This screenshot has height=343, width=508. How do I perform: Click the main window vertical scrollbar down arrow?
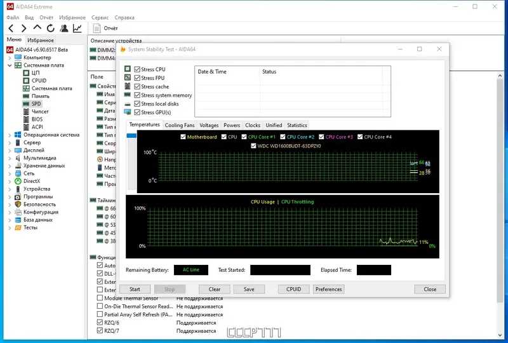pos(500,335)
